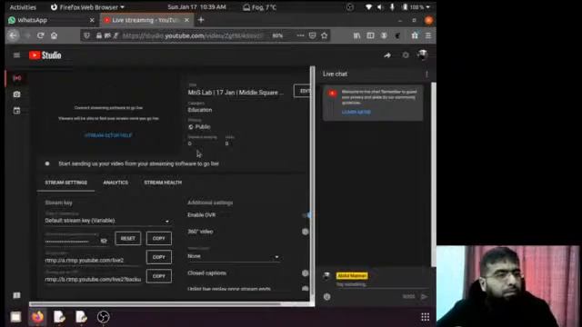Image resolution: width=582 pixels, height=327 pixels.
Task: Toggle Closed captions switch
Action: [306, 272]
